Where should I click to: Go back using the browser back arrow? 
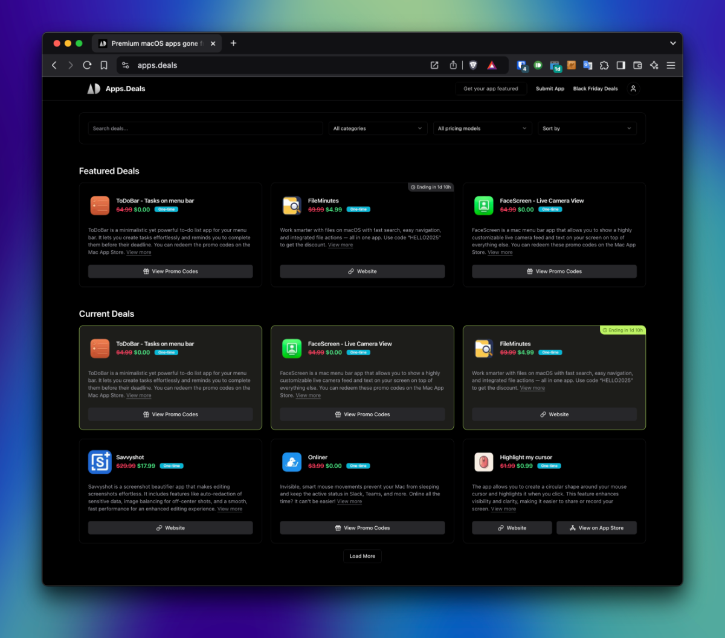(54, 65)
